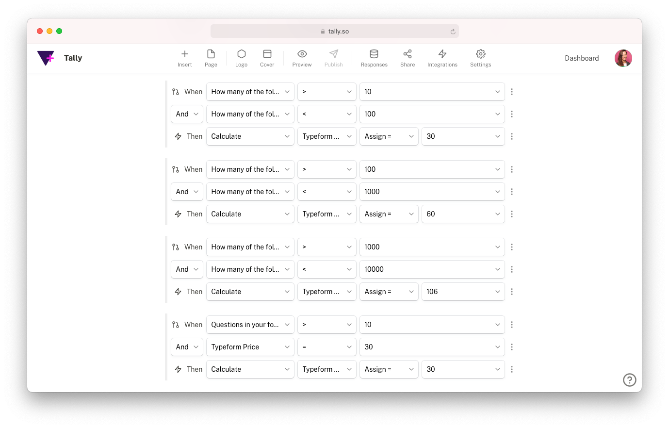Open '>' operator dropdown in the Questions row
The width and height of the screenshot is (669, 428).
tap(326, 325)
